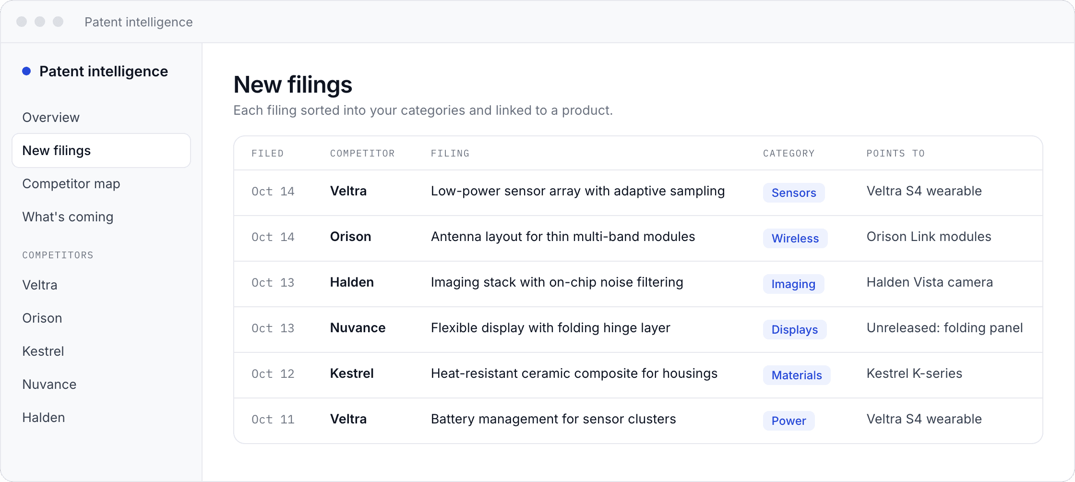This screenshot has width=1075, height=482.
Task: Click Kestrel in the Oct 12 table row
Action: pos(352,374)
